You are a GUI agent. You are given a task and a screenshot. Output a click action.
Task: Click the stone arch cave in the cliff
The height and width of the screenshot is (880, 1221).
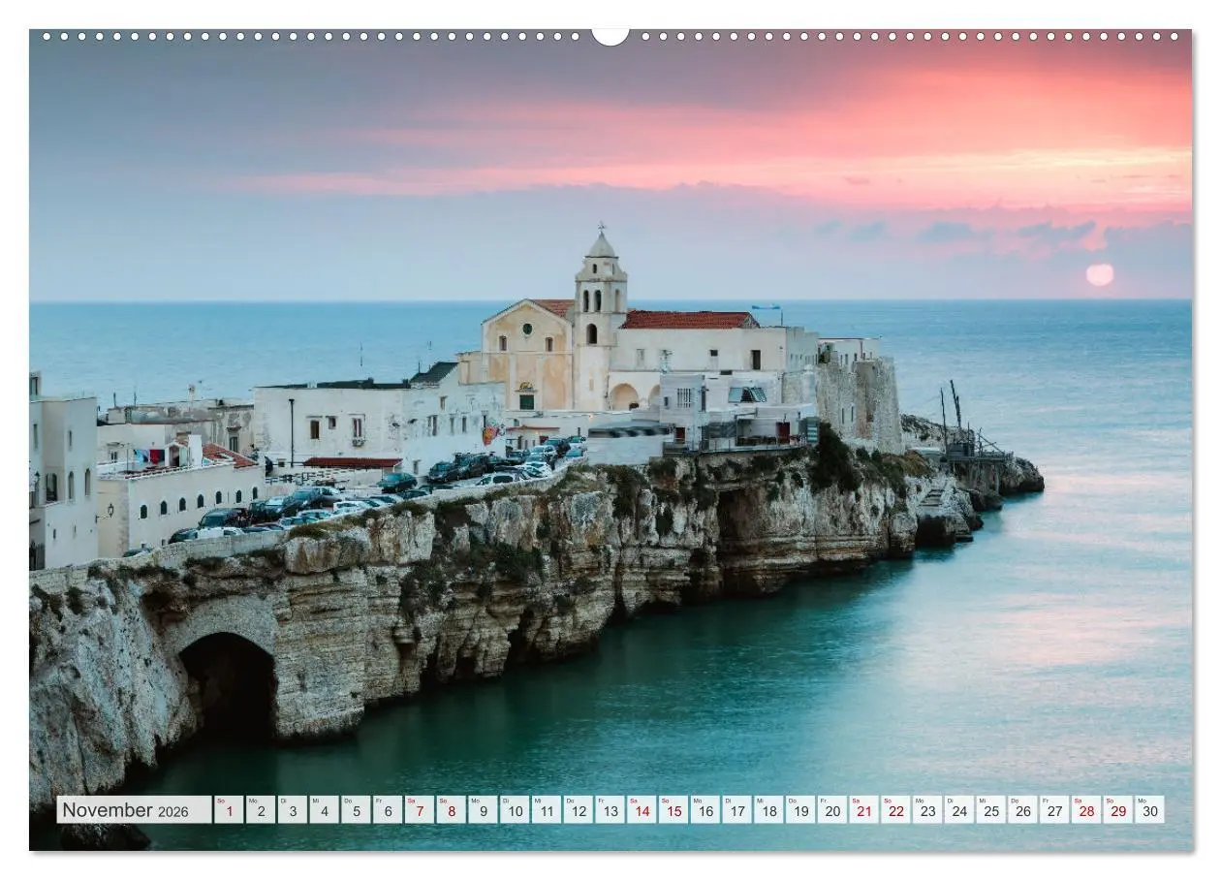229,686
